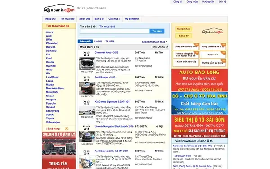Click Đăng ký link in top bar
The height and width of the screenshot is (169, 270).
178,2
